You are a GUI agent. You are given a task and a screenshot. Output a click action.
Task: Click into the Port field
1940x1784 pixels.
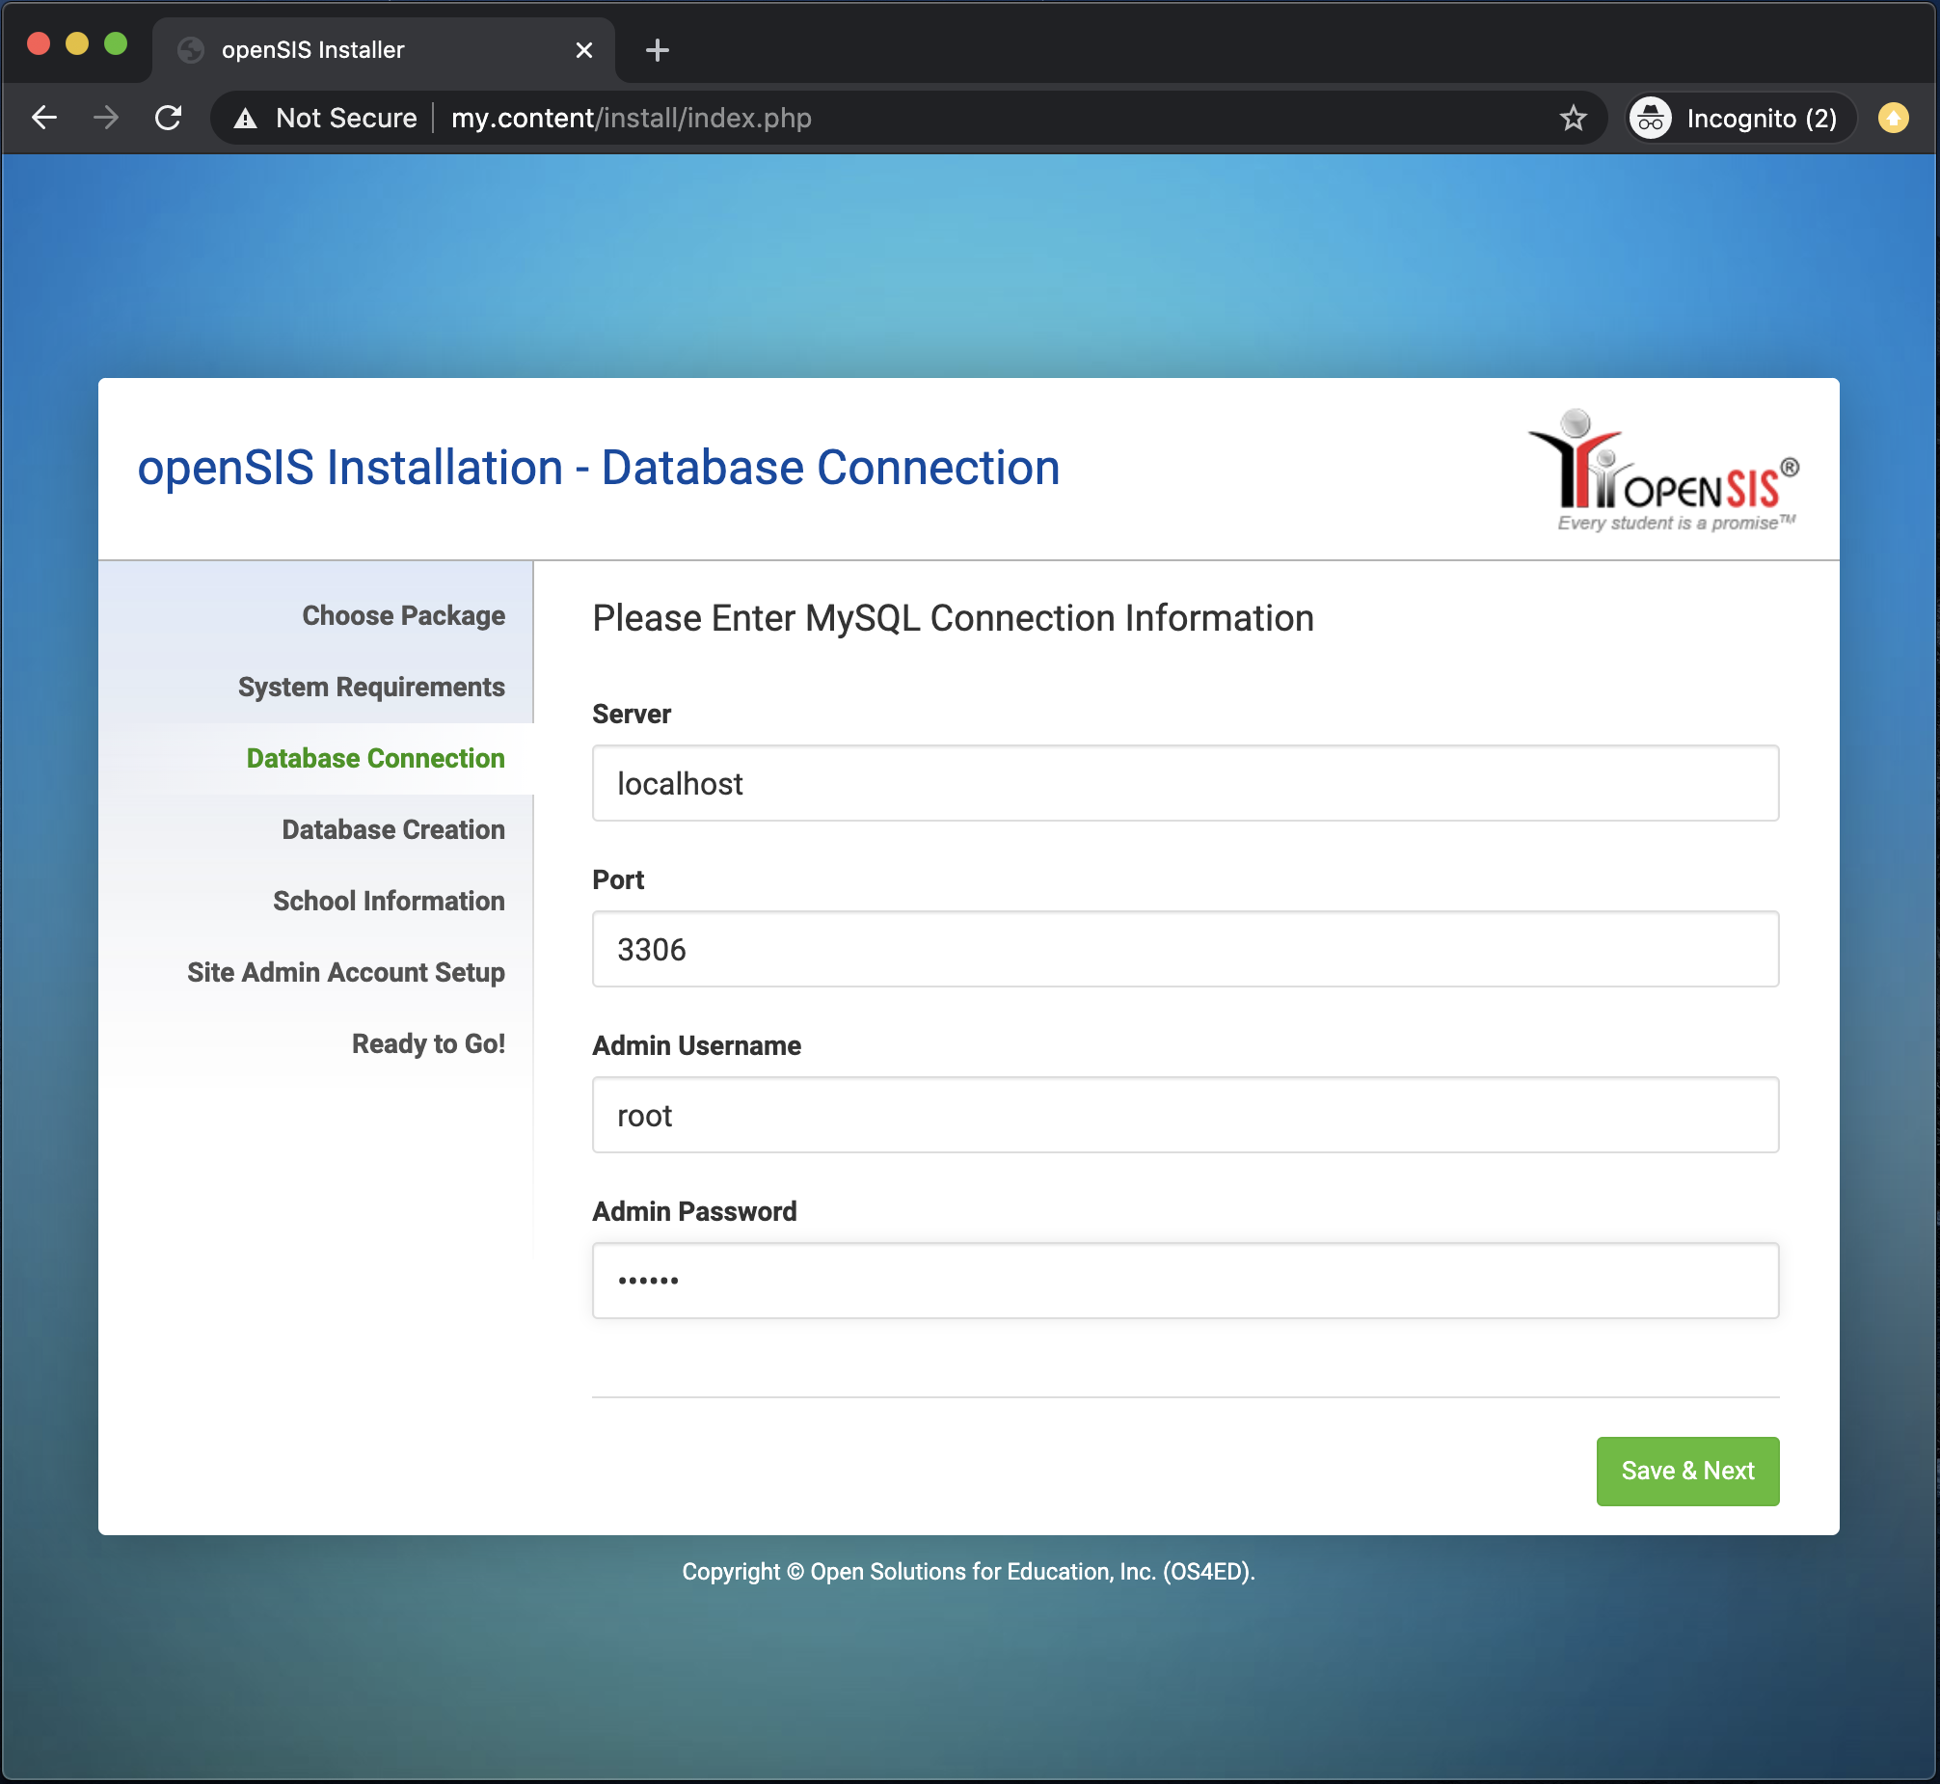coord(1184,950)
